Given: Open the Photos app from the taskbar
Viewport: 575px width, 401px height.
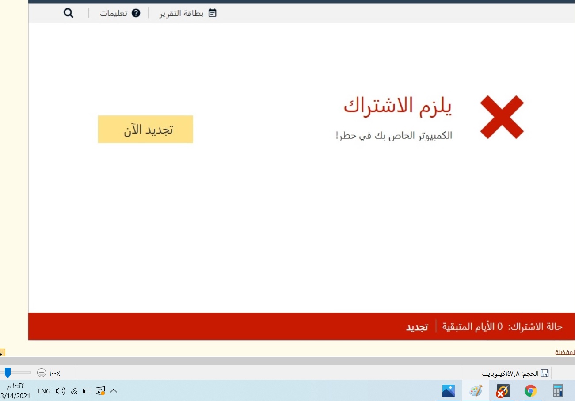Looking at the screenshot, I should (x=449, y=391).
